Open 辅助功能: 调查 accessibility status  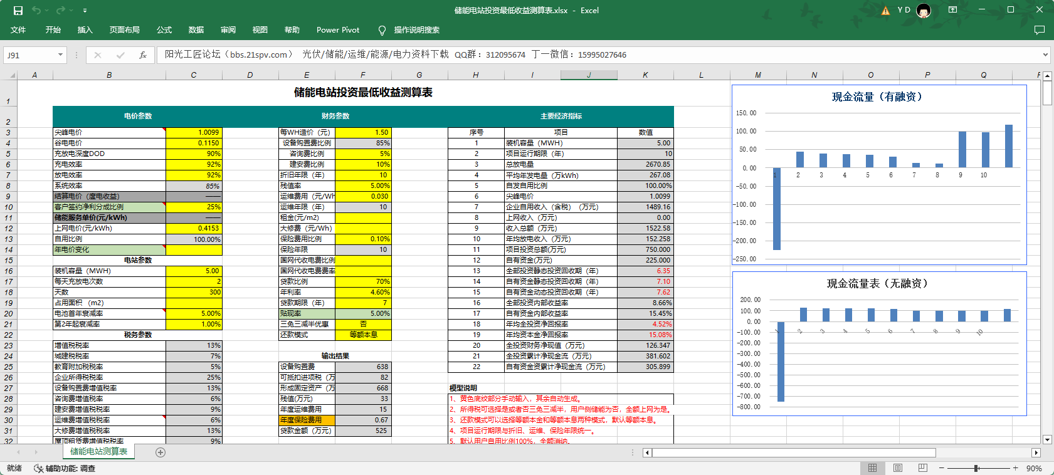(x=65, y=468)
